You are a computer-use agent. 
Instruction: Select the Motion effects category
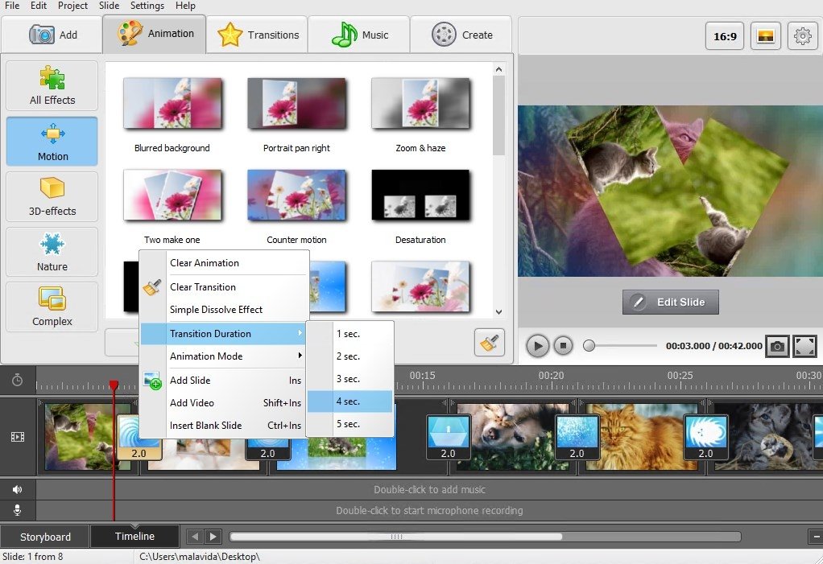coord(52,141)
